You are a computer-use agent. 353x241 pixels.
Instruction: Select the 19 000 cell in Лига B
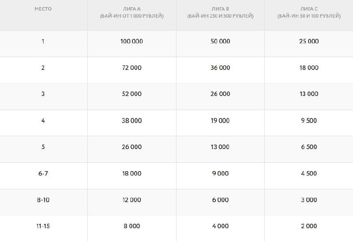[x=220, y=120]
